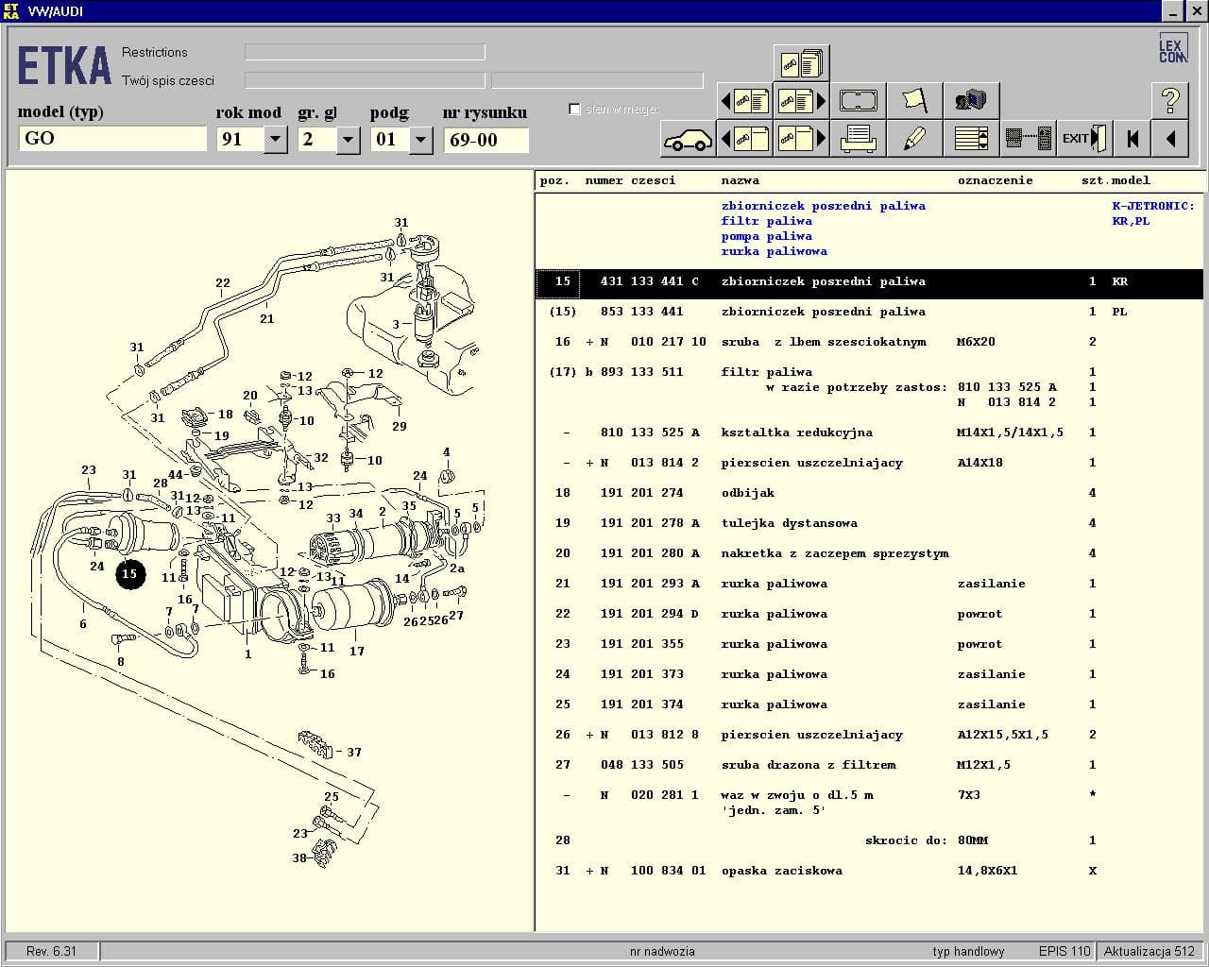Expand the 'podg' subgroup dropdown
This screenshot has height=967, width=1209.
tap(420, 140)
